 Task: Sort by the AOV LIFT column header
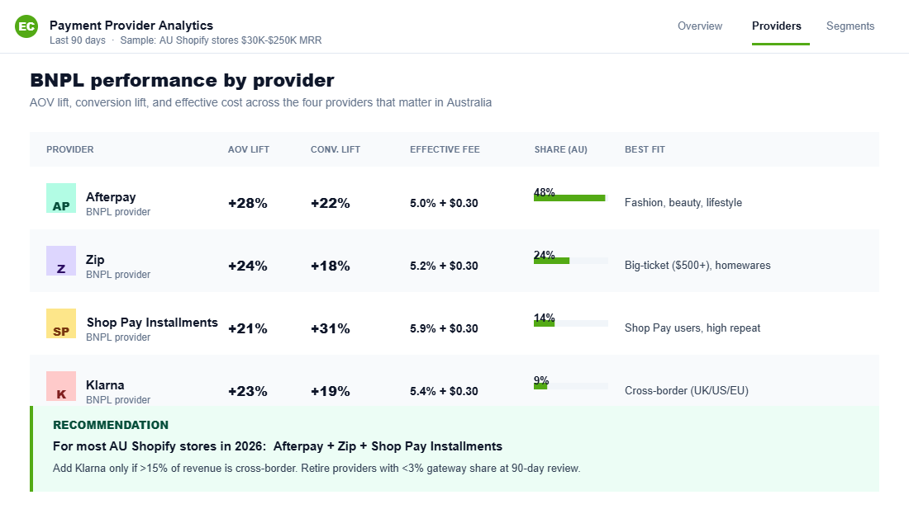click(248, 149)
